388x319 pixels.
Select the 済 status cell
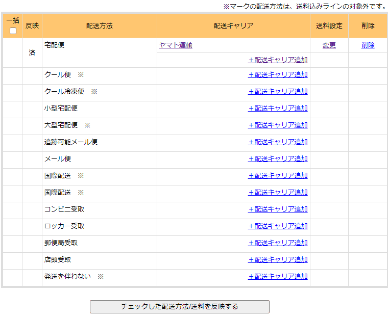click(x=32, y=52)
